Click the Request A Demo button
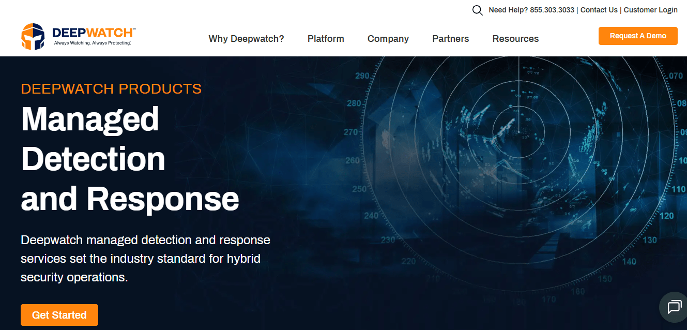The image size is (687, 330). 638,36
